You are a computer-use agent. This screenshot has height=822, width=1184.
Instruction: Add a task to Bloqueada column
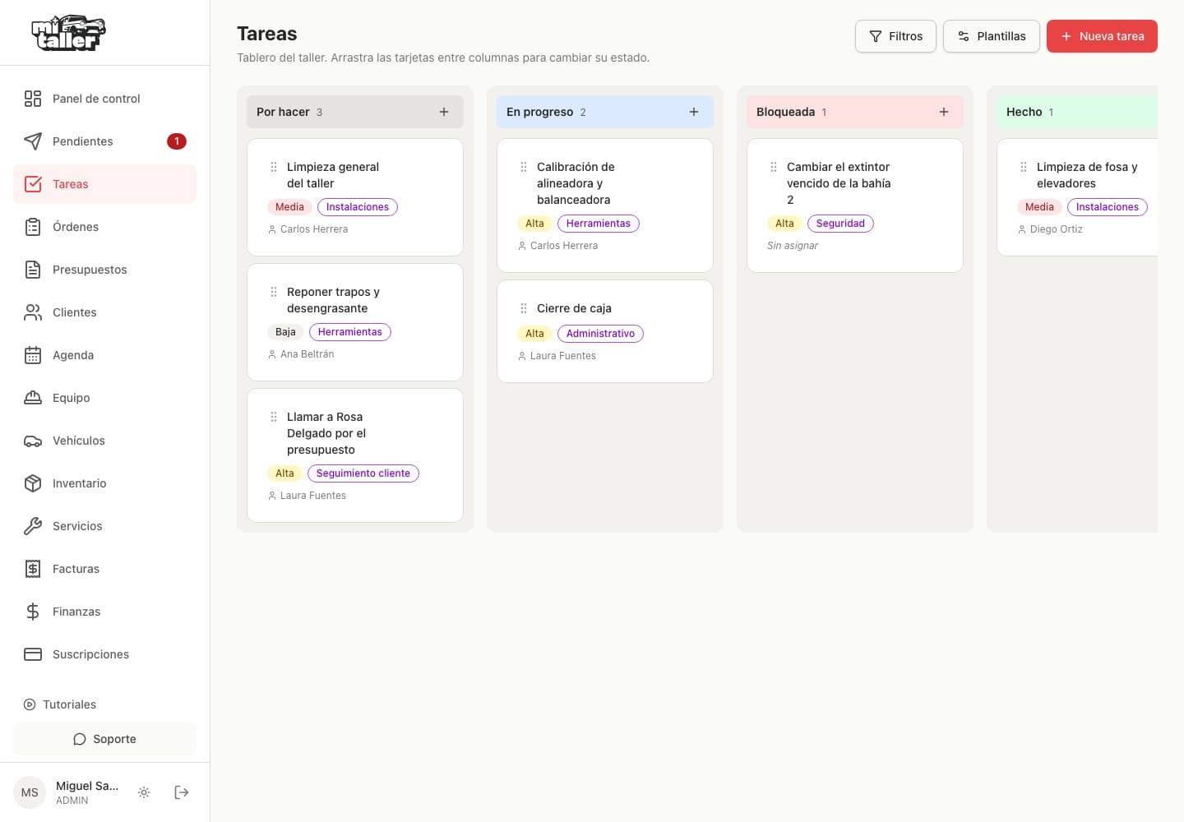[x=944, y=112]
